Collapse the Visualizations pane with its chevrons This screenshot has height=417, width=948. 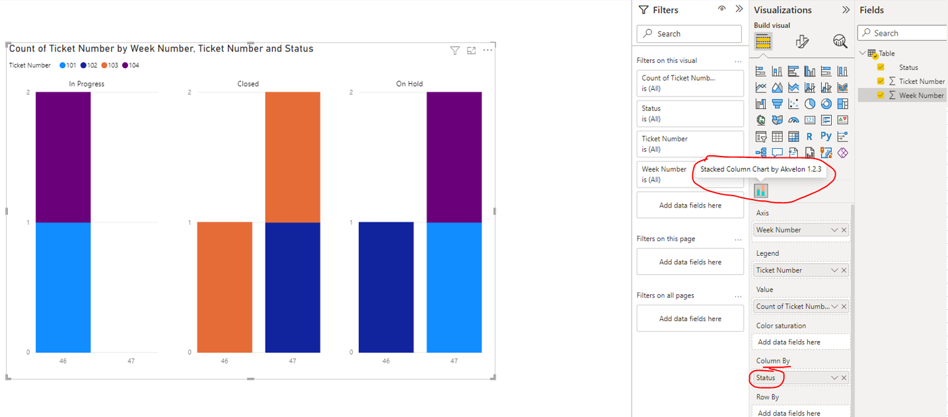tap(846, 10)
